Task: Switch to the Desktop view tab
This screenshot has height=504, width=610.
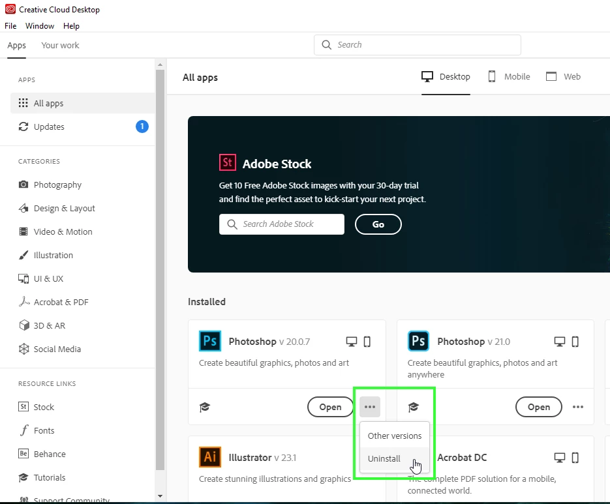Action: pos(446,77)
